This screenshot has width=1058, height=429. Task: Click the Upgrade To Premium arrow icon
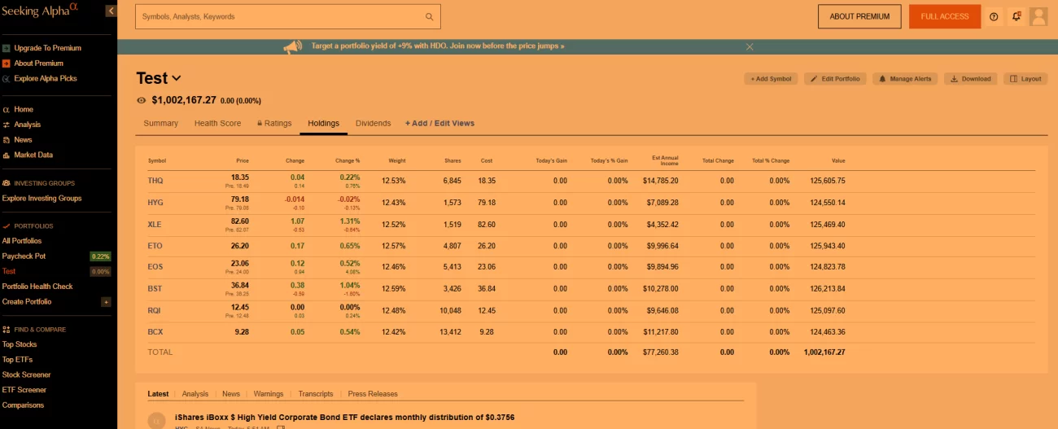[x=7, y=48]
